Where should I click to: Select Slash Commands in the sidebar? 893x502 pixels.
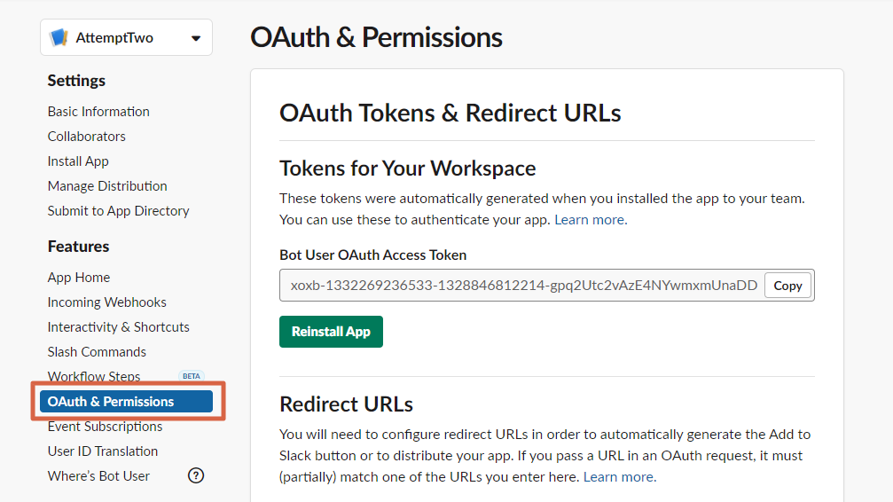click(x=97, y=352)
